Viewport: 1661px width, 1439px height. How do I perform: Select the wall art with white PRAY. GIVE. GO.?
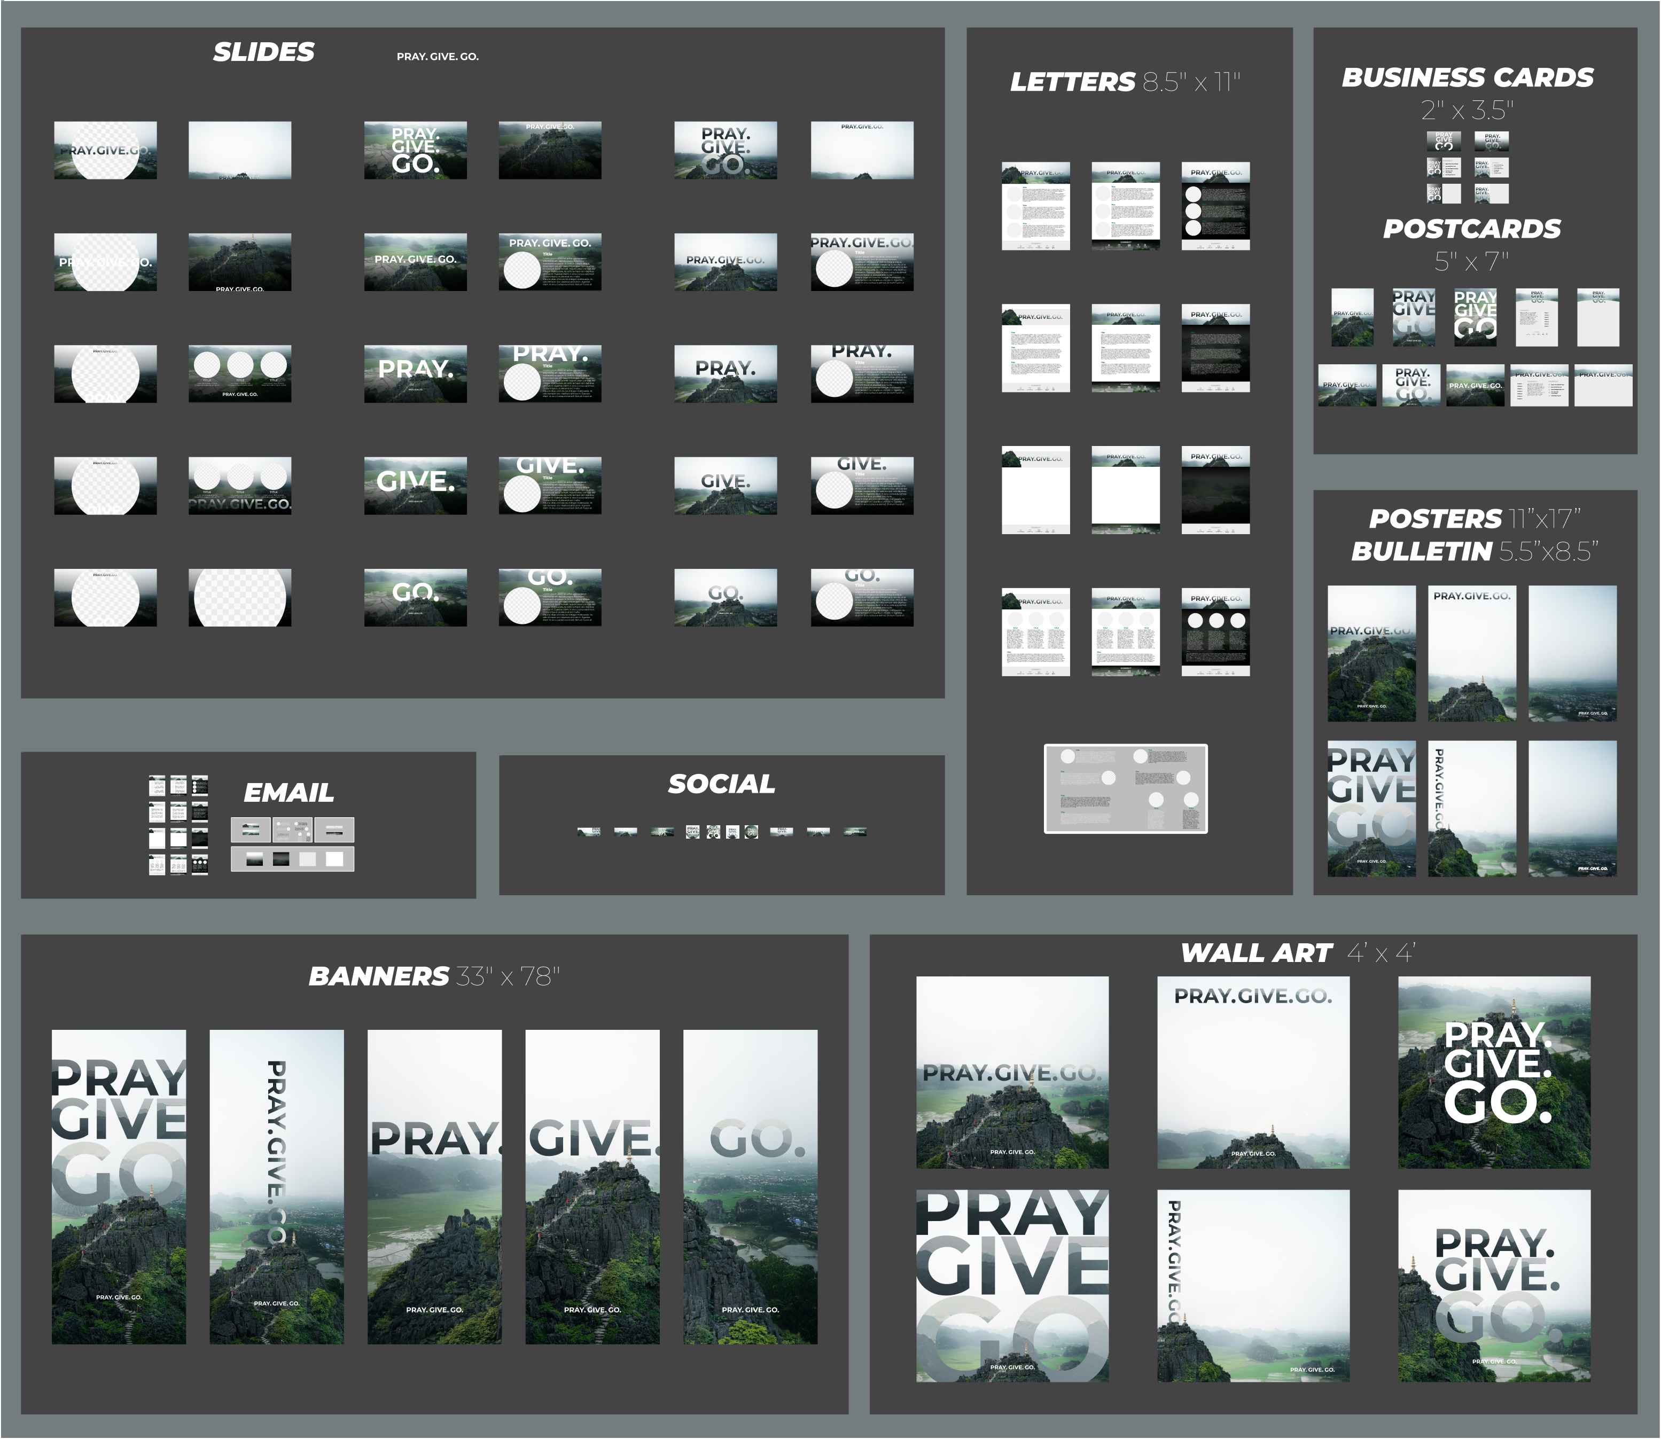coord(1493,1072)
